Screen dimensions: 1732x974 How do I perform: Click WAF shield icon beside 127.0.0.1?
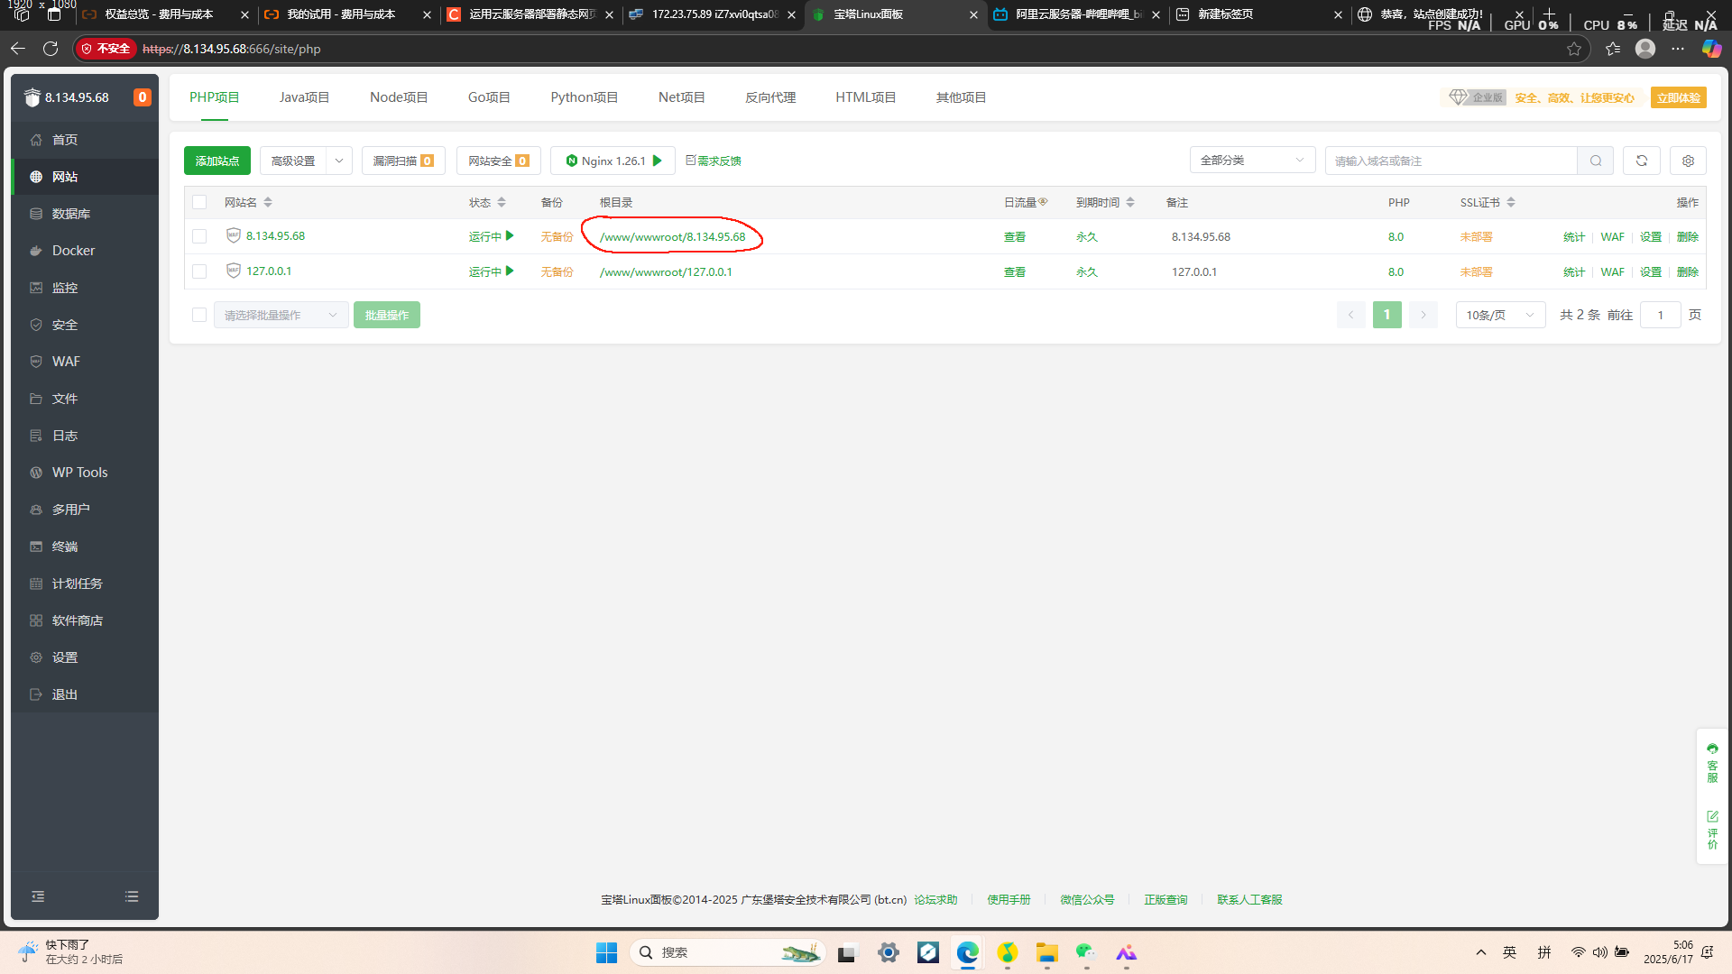tap(234, 271)
